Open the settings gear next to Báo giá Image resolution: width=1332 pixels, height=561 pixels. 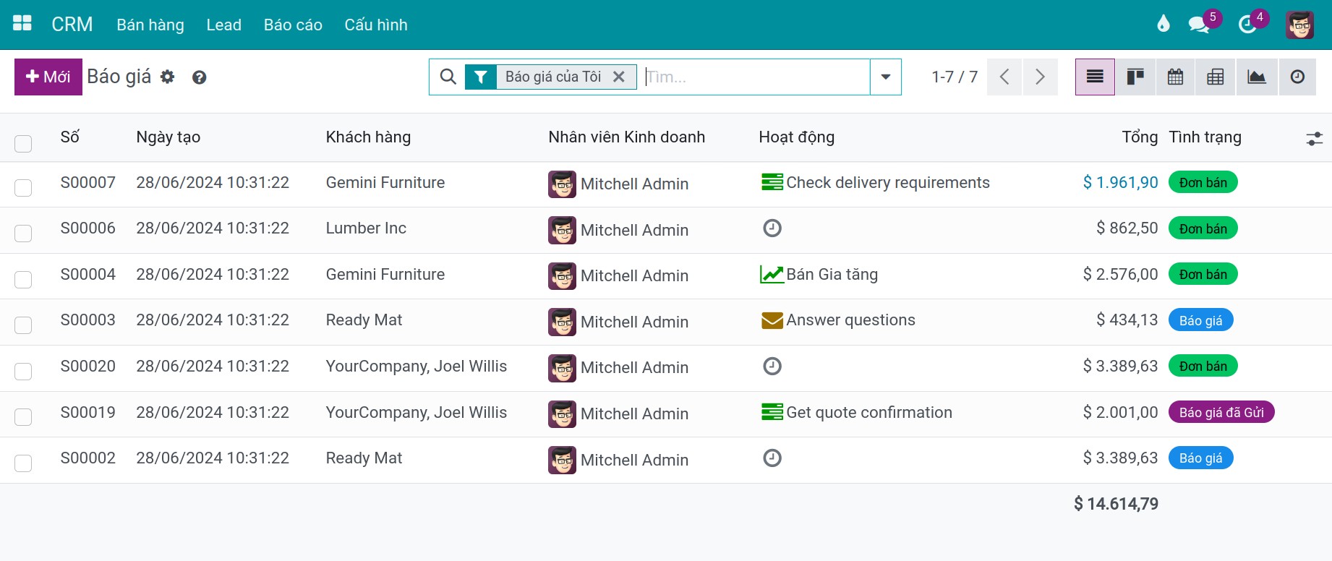pos(168,77)
